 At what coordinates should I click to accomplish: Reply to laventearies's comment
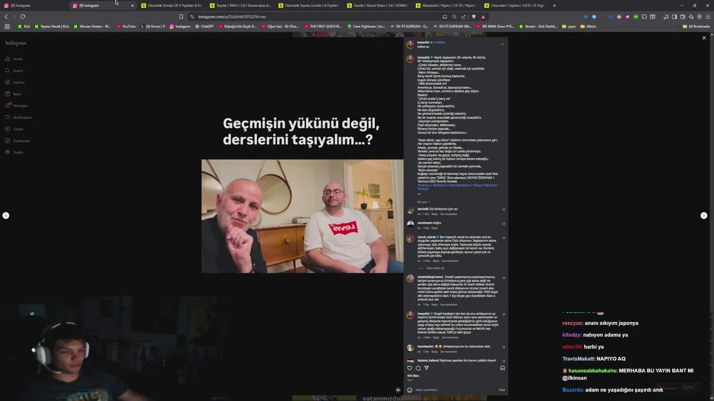click(x=435, y=351)
